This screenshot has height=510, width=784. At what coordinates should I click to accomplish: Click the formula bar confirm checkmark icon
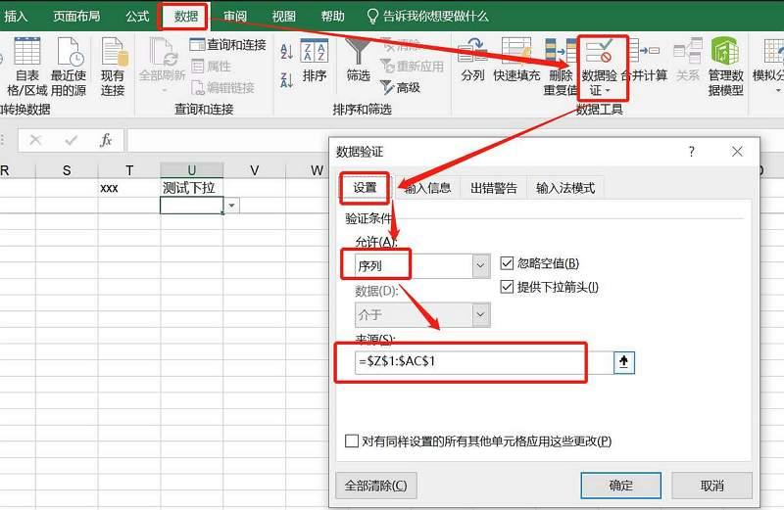point(71,140)
